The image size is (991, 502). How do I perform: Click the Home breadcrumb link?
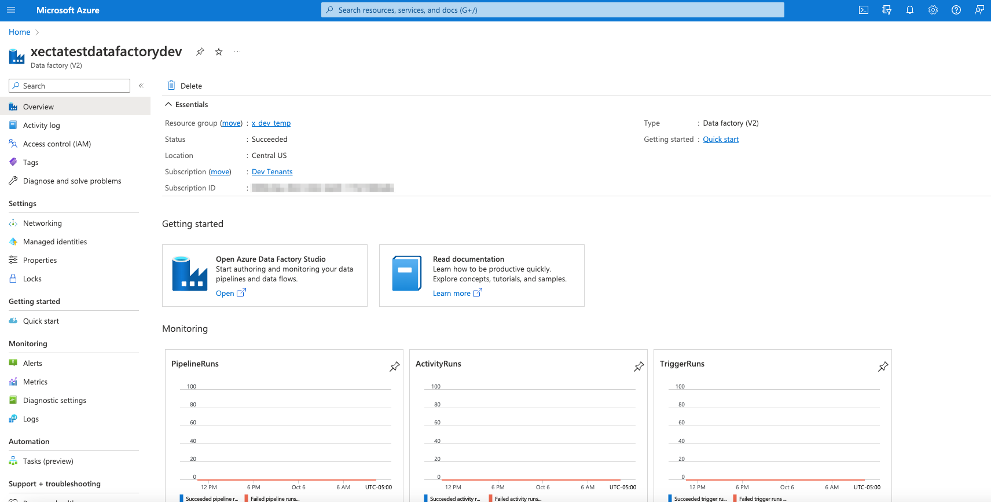pos(20,32)
